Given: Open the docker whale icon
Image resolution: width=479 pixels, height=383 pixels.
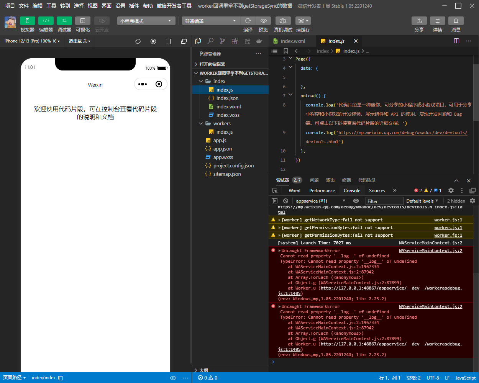Looking at the screenshot, I should [x=259, y=41].
